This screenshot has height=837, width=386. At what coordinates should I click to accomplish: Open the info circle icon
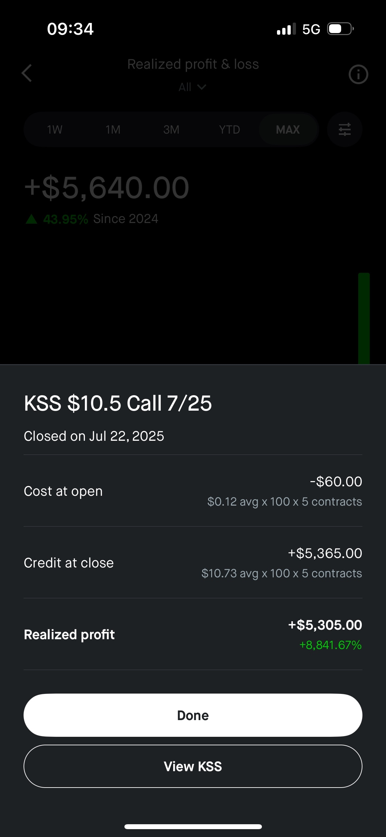click(x=358, y=74)
